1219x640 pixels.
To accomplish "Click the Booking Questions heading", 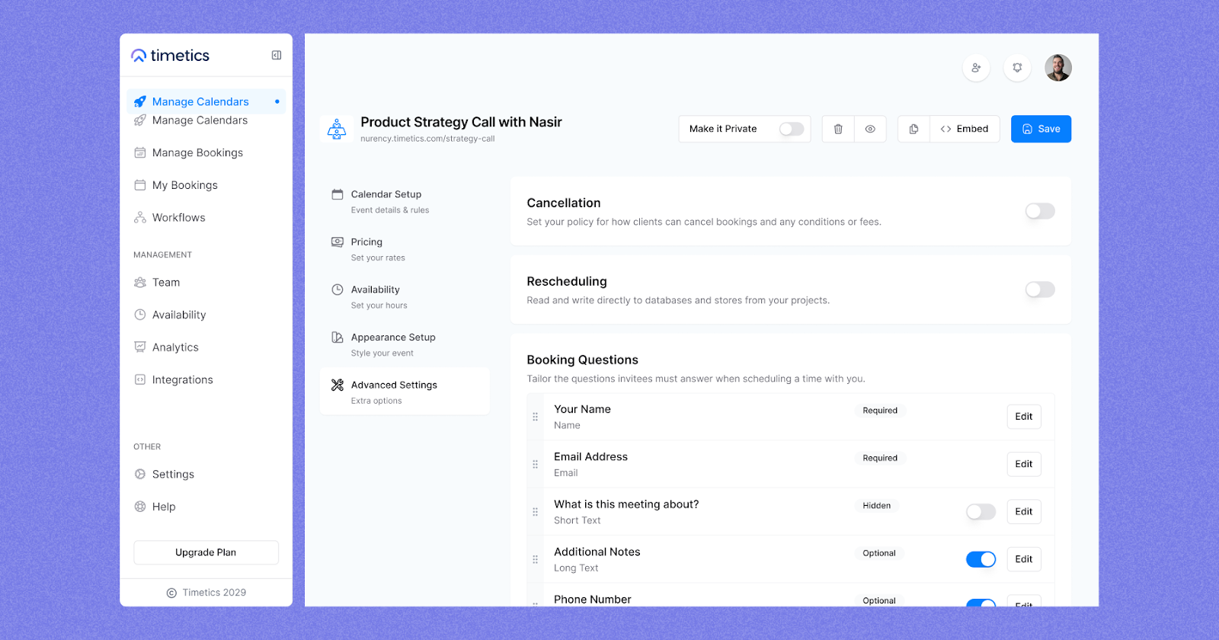I will (582, 360).
